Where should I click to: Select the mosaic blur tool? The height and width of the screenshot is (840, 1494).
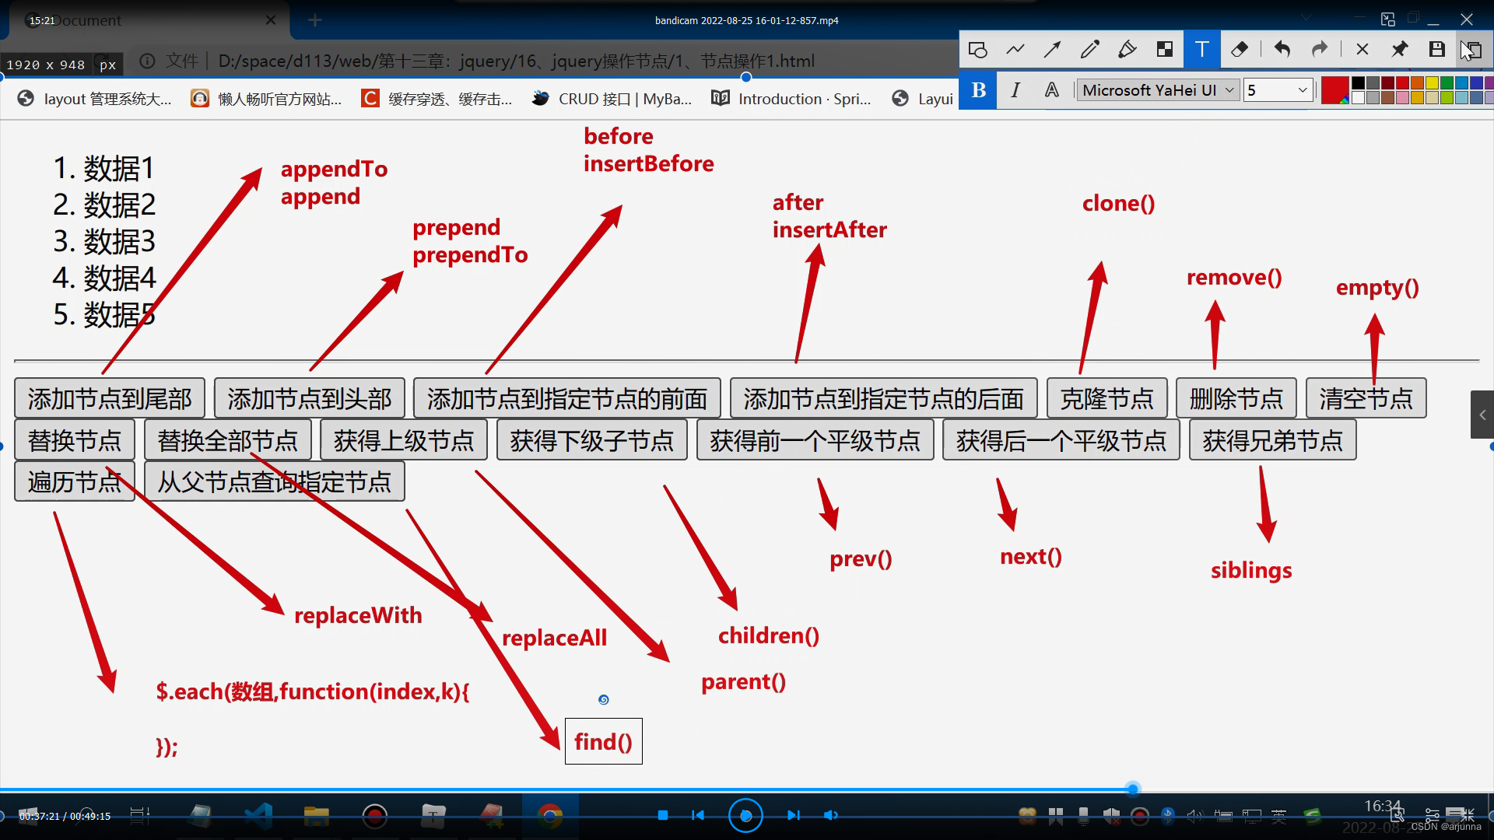(x=1165, y=50)
